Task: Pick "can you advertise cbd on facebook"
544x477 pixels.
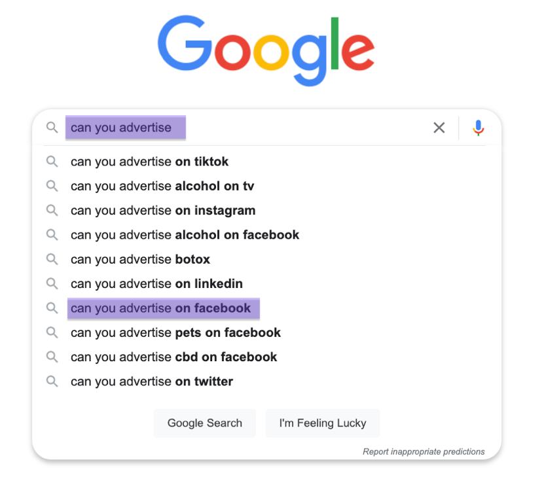Action: coord(173,357)
